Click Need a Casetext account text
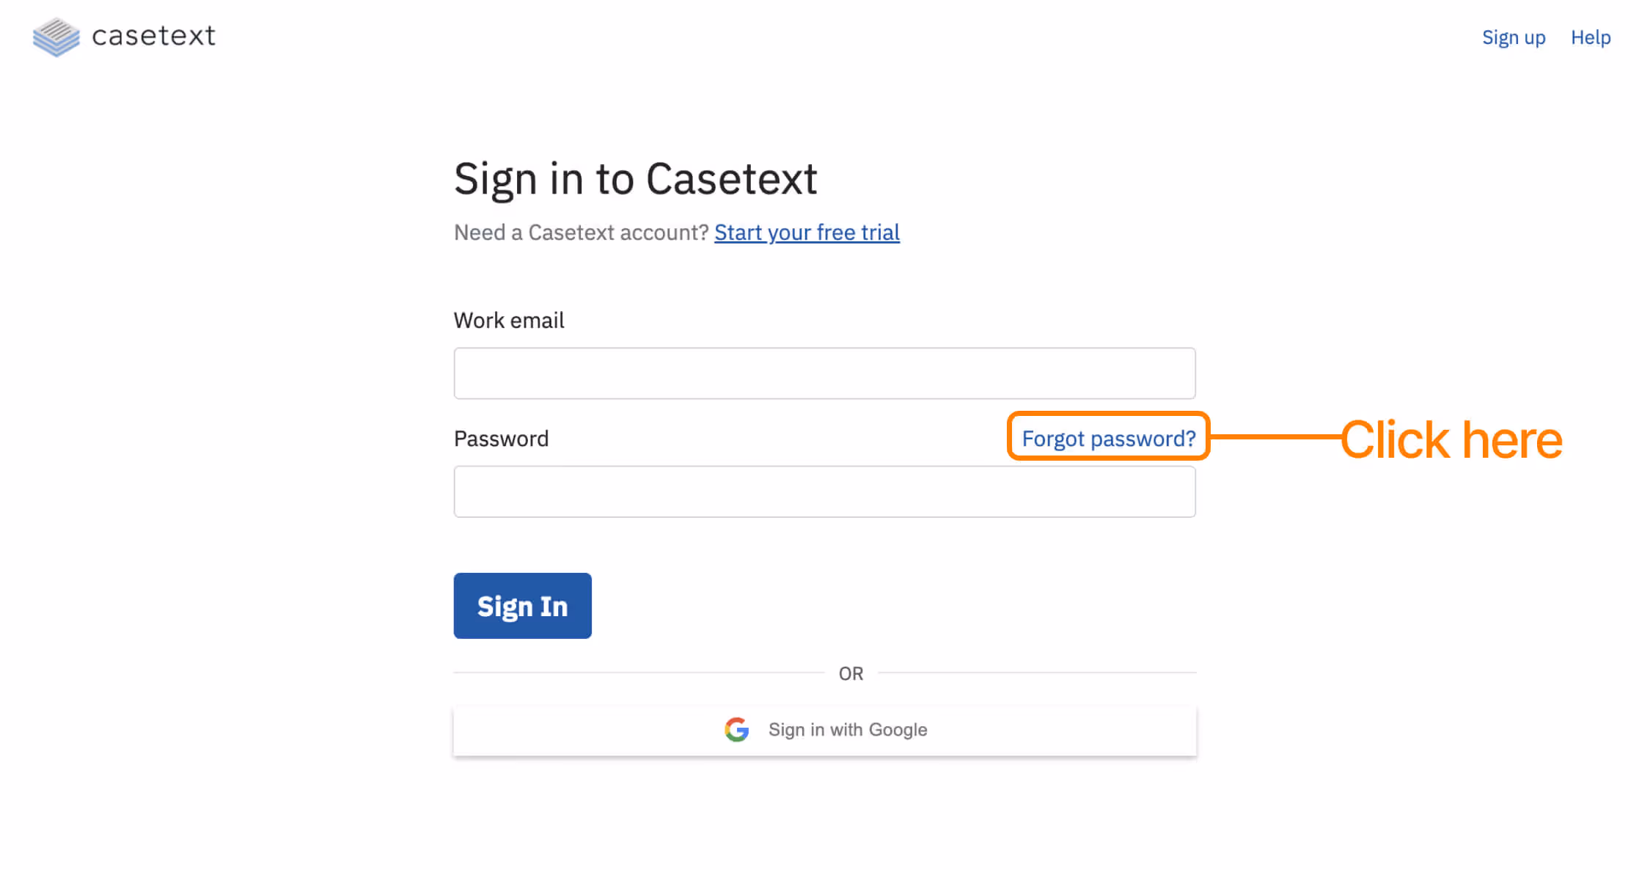1650x870 pixels. pos(581,233)
